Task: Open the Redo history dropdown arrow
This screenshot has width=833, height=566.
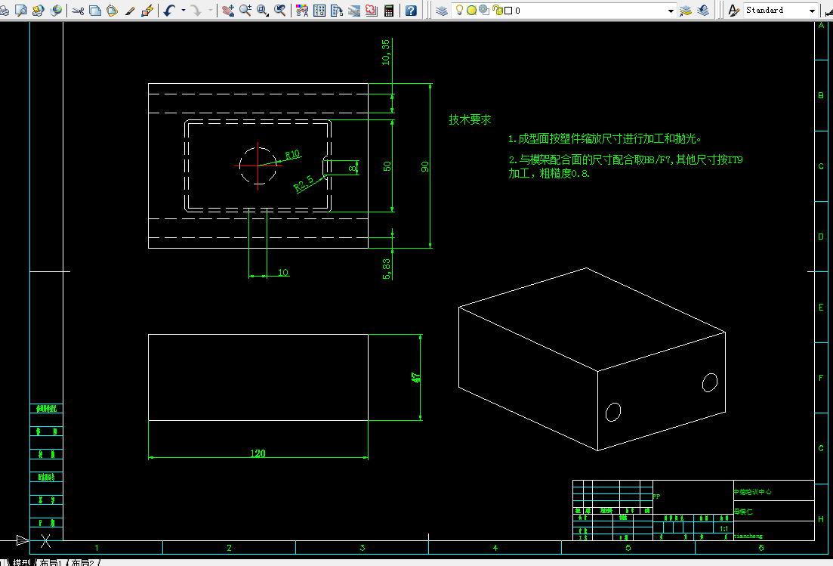Action: click(211, 10)
